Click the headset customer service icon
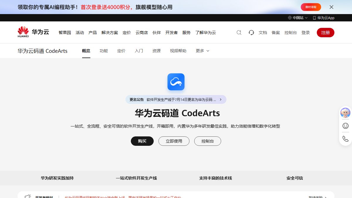Screen dimensions: 352x198 (251, 33)
